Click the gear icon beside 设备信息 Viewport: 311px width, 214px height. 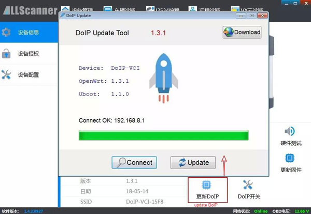[6, 32]
